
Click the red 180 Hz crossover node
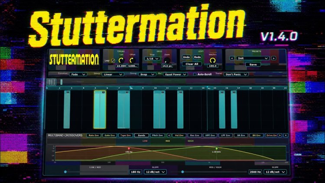129,149
